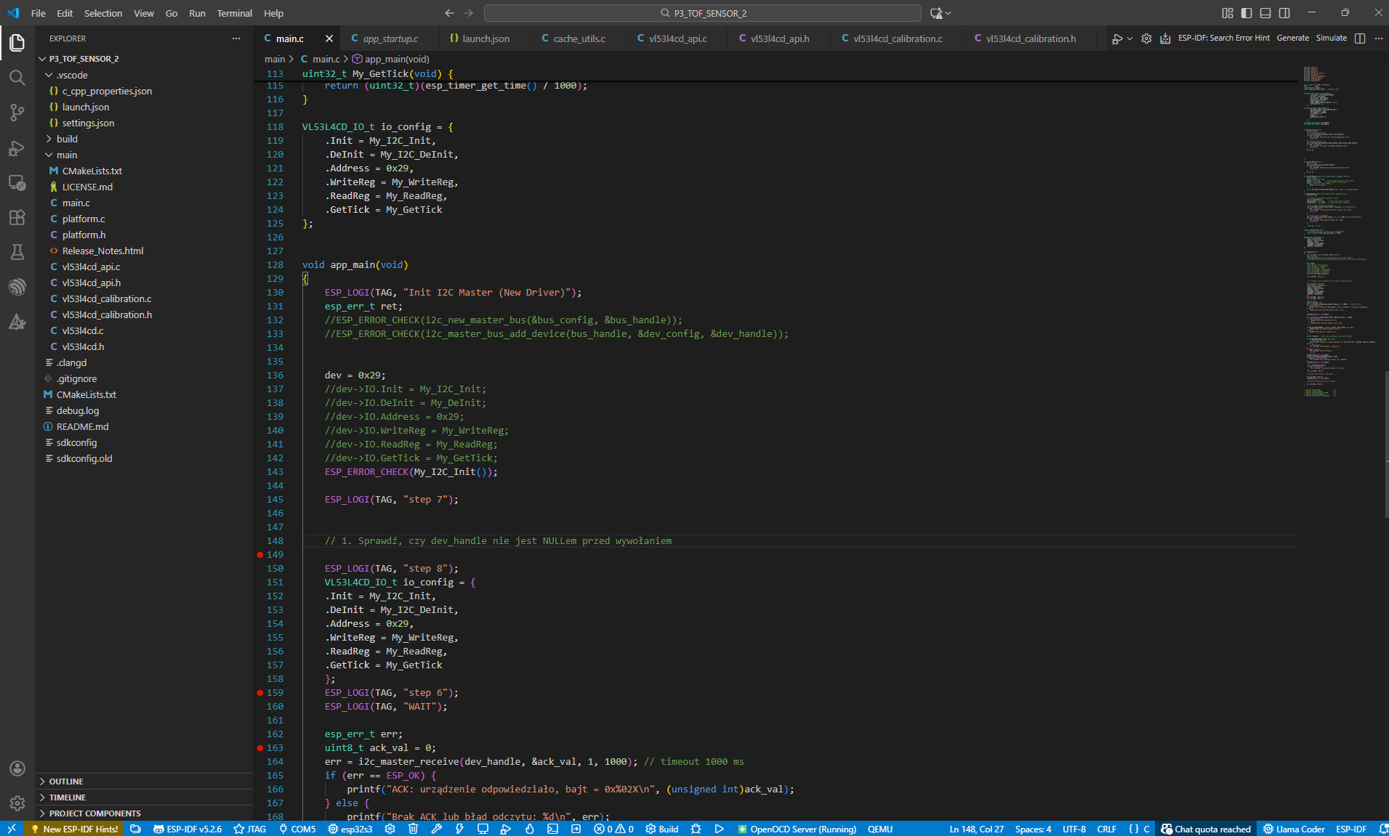The image size is (1389, 836).
Task: Toggle breakpoint on line 149
Action: pos(260,555)
